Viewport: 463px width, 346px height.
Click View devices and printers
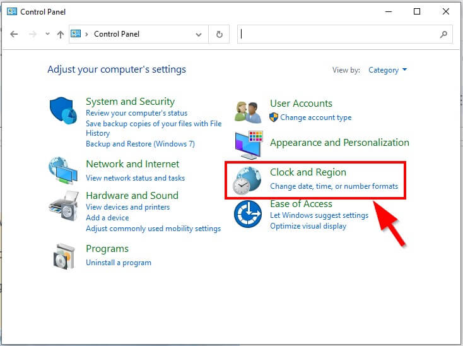click(x=128, y=207)
